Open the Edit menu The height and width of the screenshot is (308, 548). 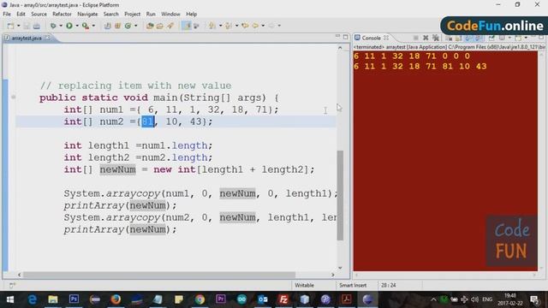pos(21,14)
